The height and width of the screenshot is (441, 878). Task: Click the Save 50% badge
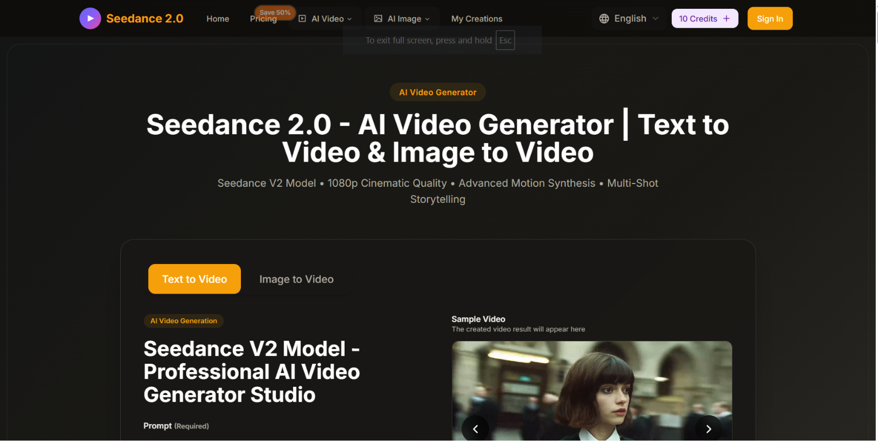(275, 12)
